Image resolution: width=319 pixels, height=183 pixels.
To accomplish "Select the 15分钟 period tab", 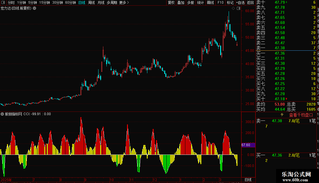I will coord(45,3).
